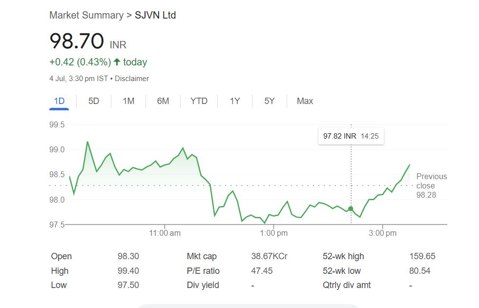The image size is (479, 308).
Task: Click the green up arrow beside today
Action: (x=117, y=62)
